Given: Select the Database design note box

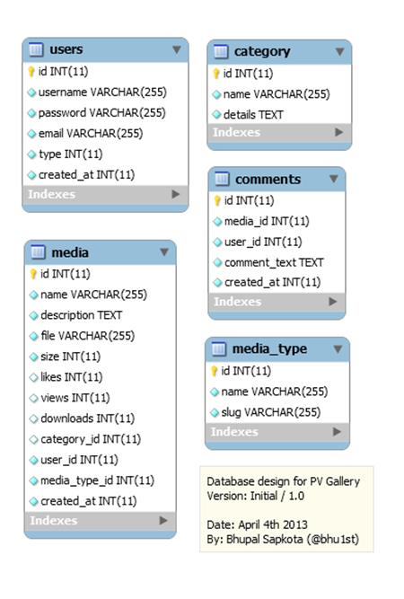Looking at the screenshot, I should coord(286,509).
